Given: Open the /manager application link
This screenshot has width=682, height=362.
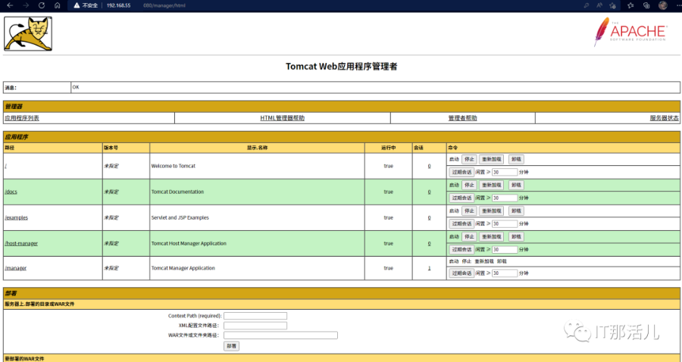Looking at the screenshot, I should [16, 268].
